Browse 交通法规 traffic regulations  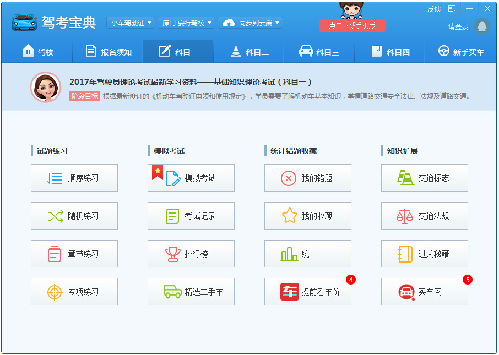click(x=424, y=215)
